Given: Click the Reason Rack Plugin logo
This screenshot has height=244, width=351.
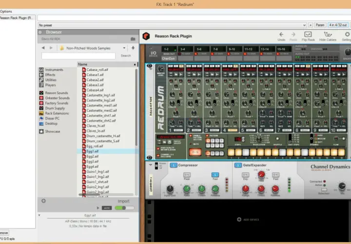Looking at the screenshot, I should 146,36.
